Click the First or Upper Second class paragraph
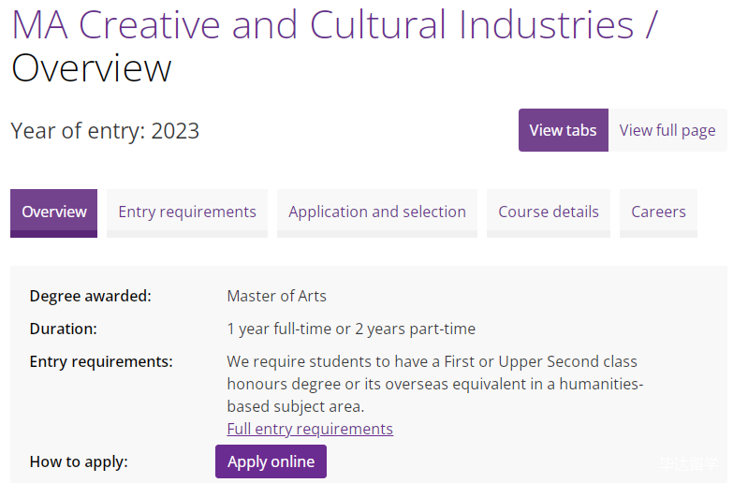Image resolution: width=733 pixels, height=483 pixels. (x=433, y=384)
